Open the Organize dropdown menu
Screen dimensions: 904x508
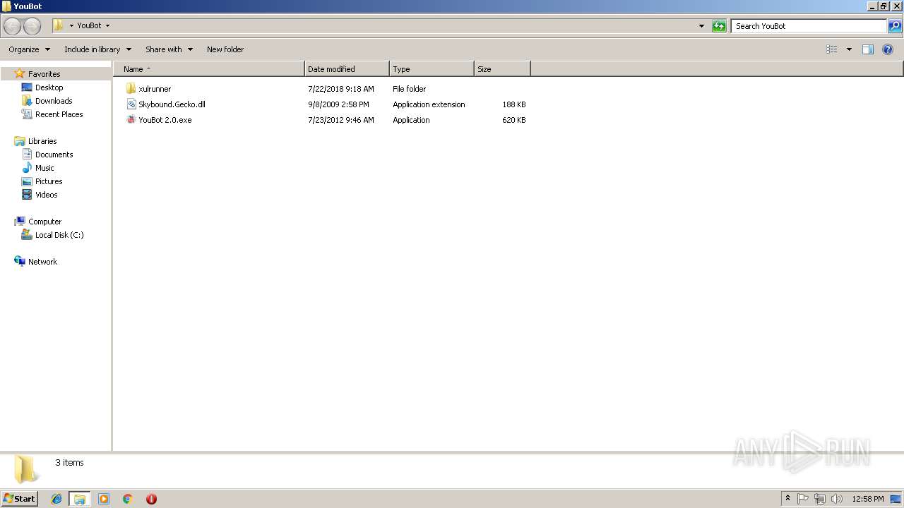29,49
